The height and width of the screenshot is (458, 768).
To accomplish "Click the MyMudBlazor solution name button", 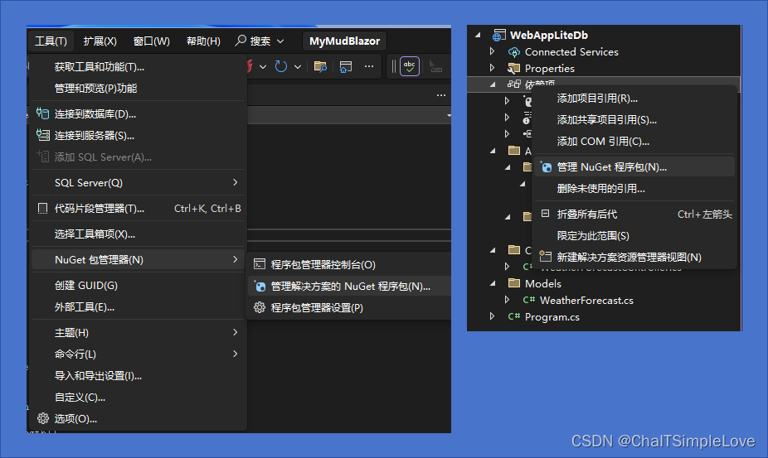I will click(344, 41).
